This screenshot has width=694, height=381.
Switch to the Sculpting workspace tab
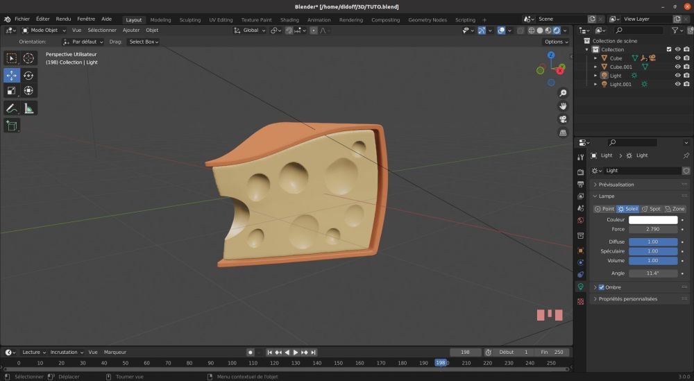click(x=189, y=20)
